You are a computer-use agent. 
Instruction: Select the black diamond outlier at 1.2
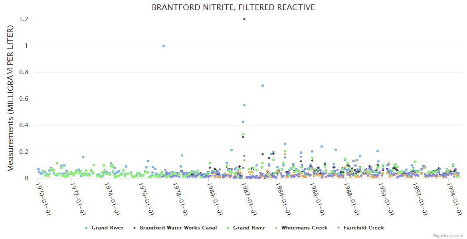point(244,19)
